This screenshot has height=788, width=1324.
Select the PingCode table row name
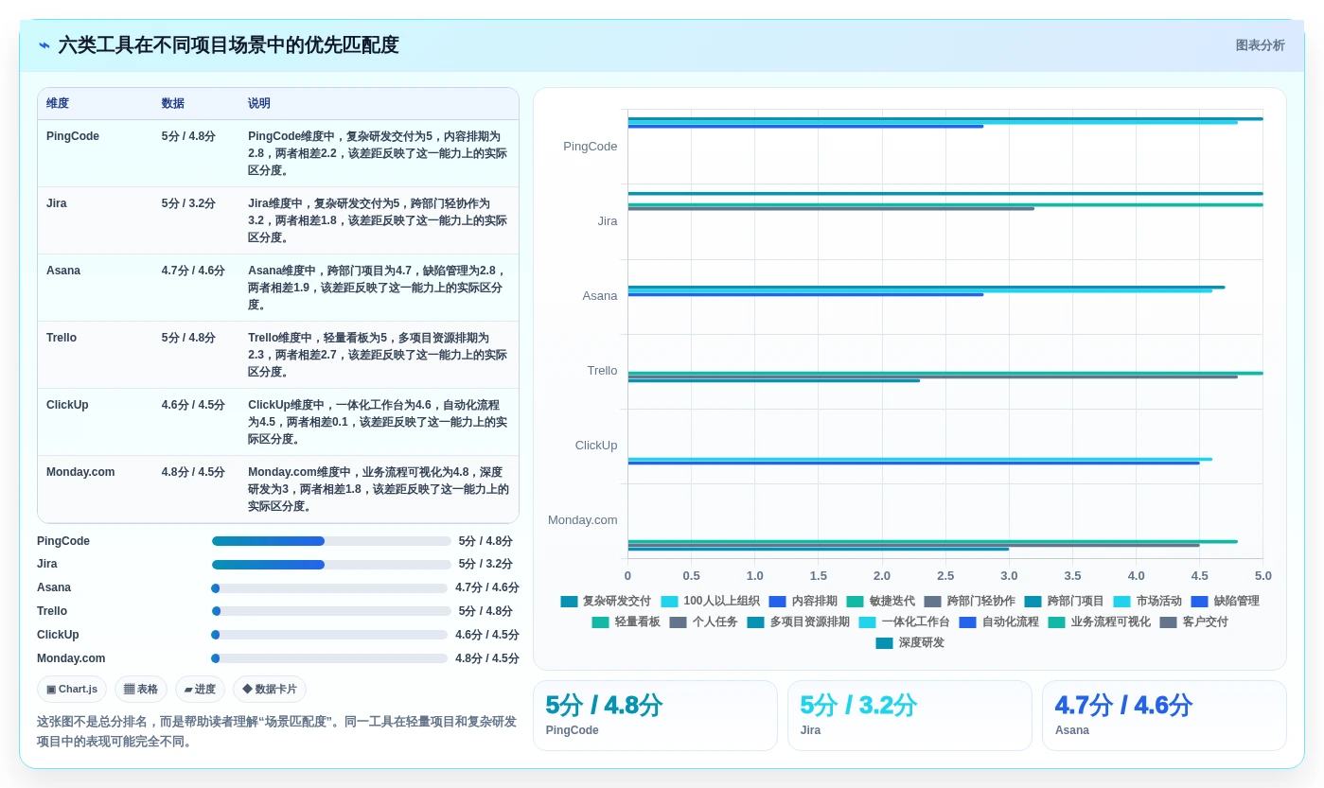click(x=73, y=136)
